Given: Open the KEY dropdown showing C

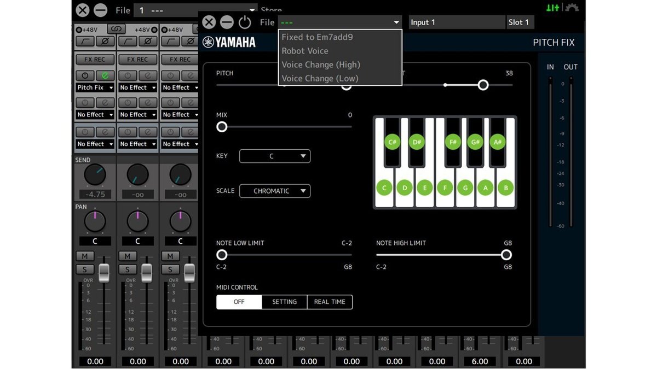Looking at the screenshot, I should pos(275,156).
